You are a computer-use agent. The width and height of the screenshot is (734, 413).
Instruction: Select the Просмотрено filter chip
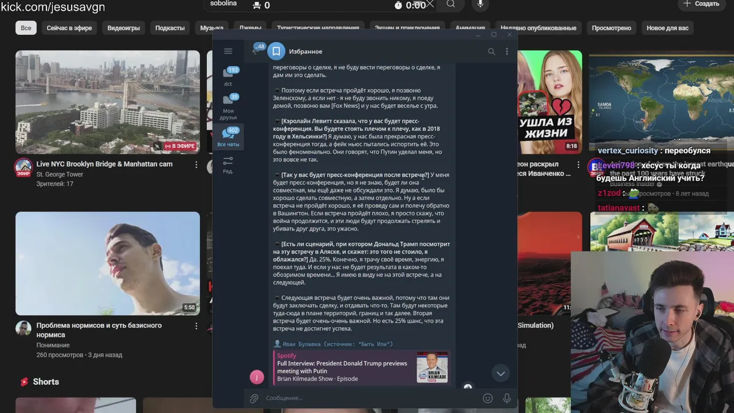[611, 28]
